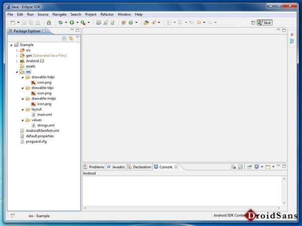Click the Clear Console icon

[234, 167]
